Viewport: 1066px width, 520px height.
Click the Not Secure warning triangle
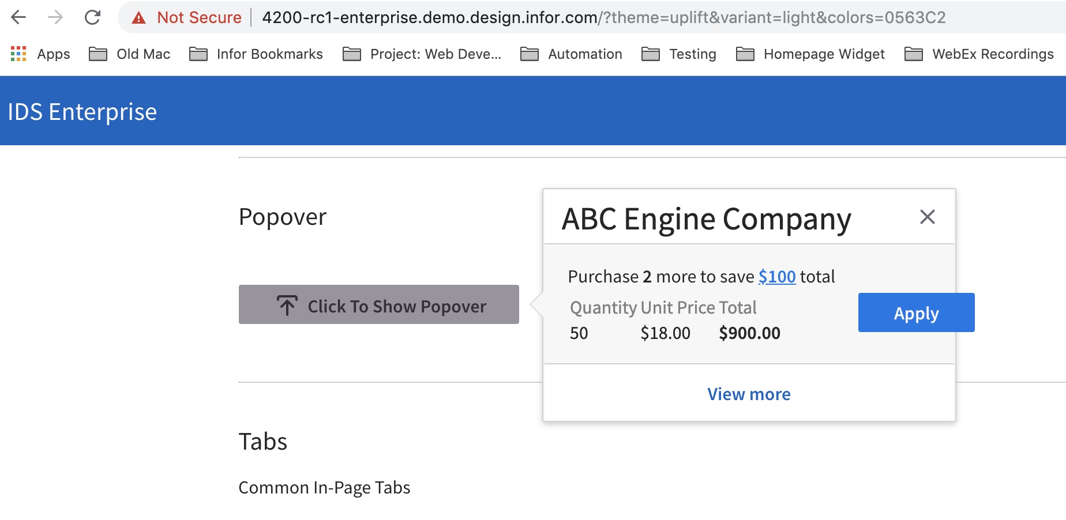138,18
